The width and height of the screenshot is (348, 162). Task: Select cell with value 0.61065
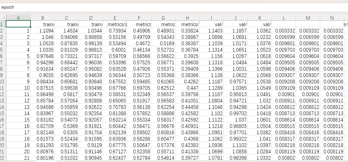(x=163, y=82)
